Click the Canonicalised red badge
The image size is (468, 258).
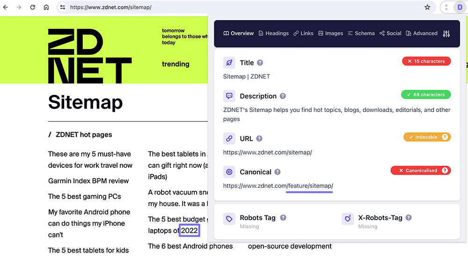tap(421, 171)
